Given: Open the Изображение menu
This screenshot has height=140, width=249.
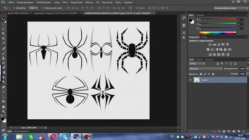Looking at the screenshot, I should coord(44,2).
